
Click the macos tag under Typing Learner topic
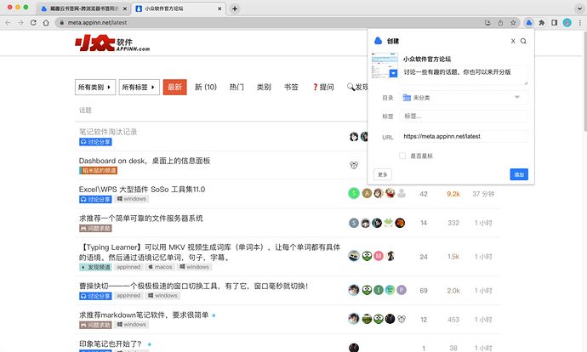click(160, 267)
